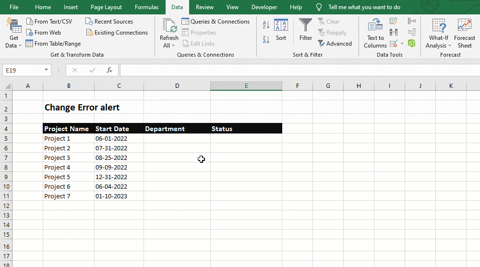Click Advanced in Sort & Filter
Image resolution: width=480 pixels, height=267 pixels.
click(x=335, y=44)
